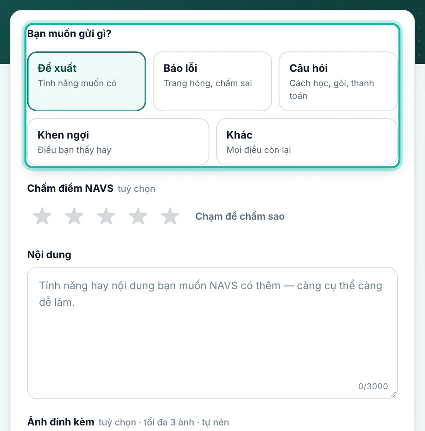Select the Đề xuất feedback type
Viewport: 425px width, 431px height.
(87, 82)
